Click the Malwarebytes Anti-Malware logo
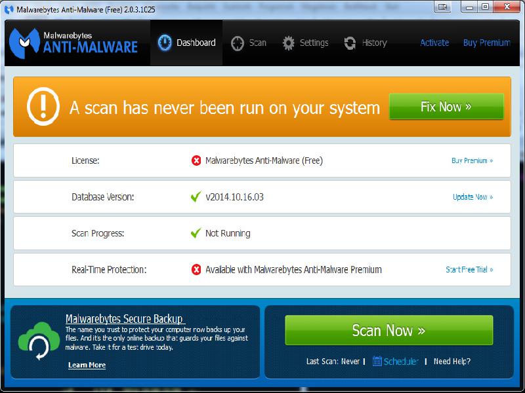The image size is (525, 393). click(73, 43)
